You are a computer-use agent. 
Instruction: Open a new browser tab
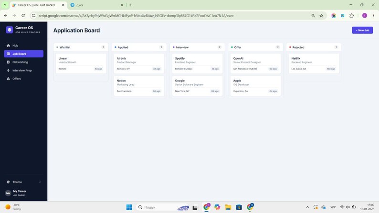point(131,5)
